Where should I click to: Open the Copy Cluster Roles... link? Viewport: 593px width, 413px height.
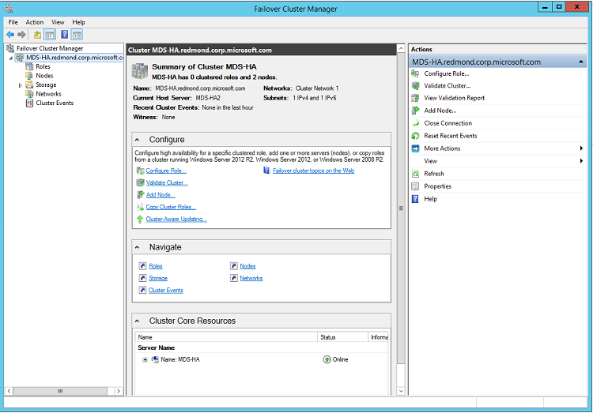click(x=171, y=207)
